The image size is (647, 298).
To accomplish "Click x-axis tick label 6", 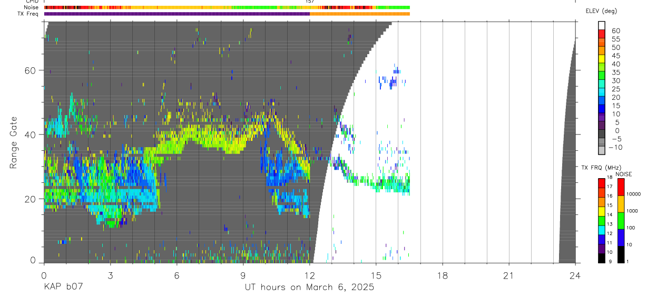I will (177, 275).
